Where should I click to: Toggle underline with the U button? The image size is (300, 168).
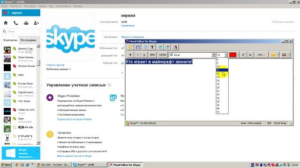tap(144, 55)
